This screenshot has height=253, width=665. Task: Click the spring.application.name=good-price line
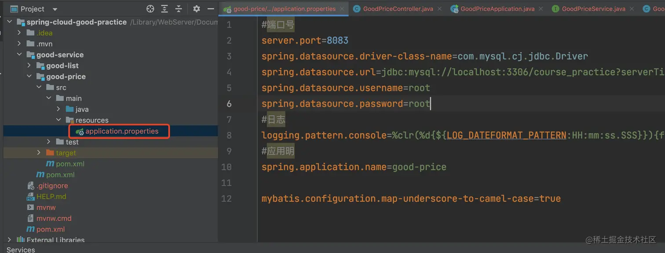(354, 167)
